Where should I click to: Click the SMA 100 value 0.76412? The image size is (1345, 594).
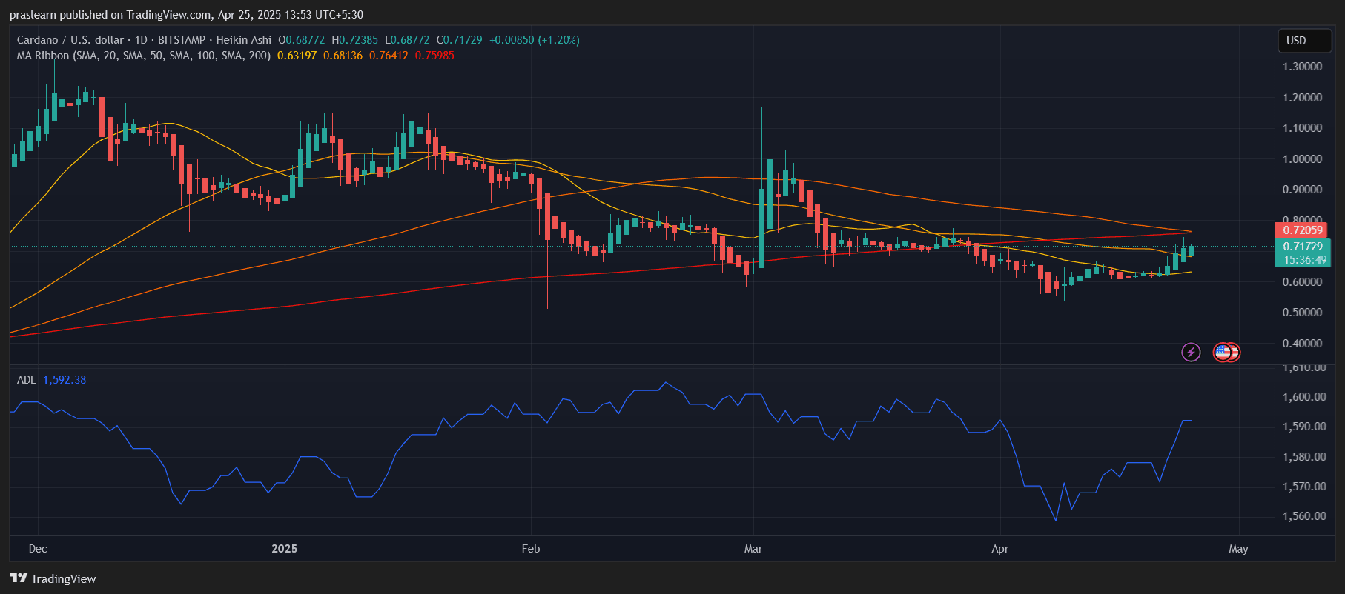389,56
